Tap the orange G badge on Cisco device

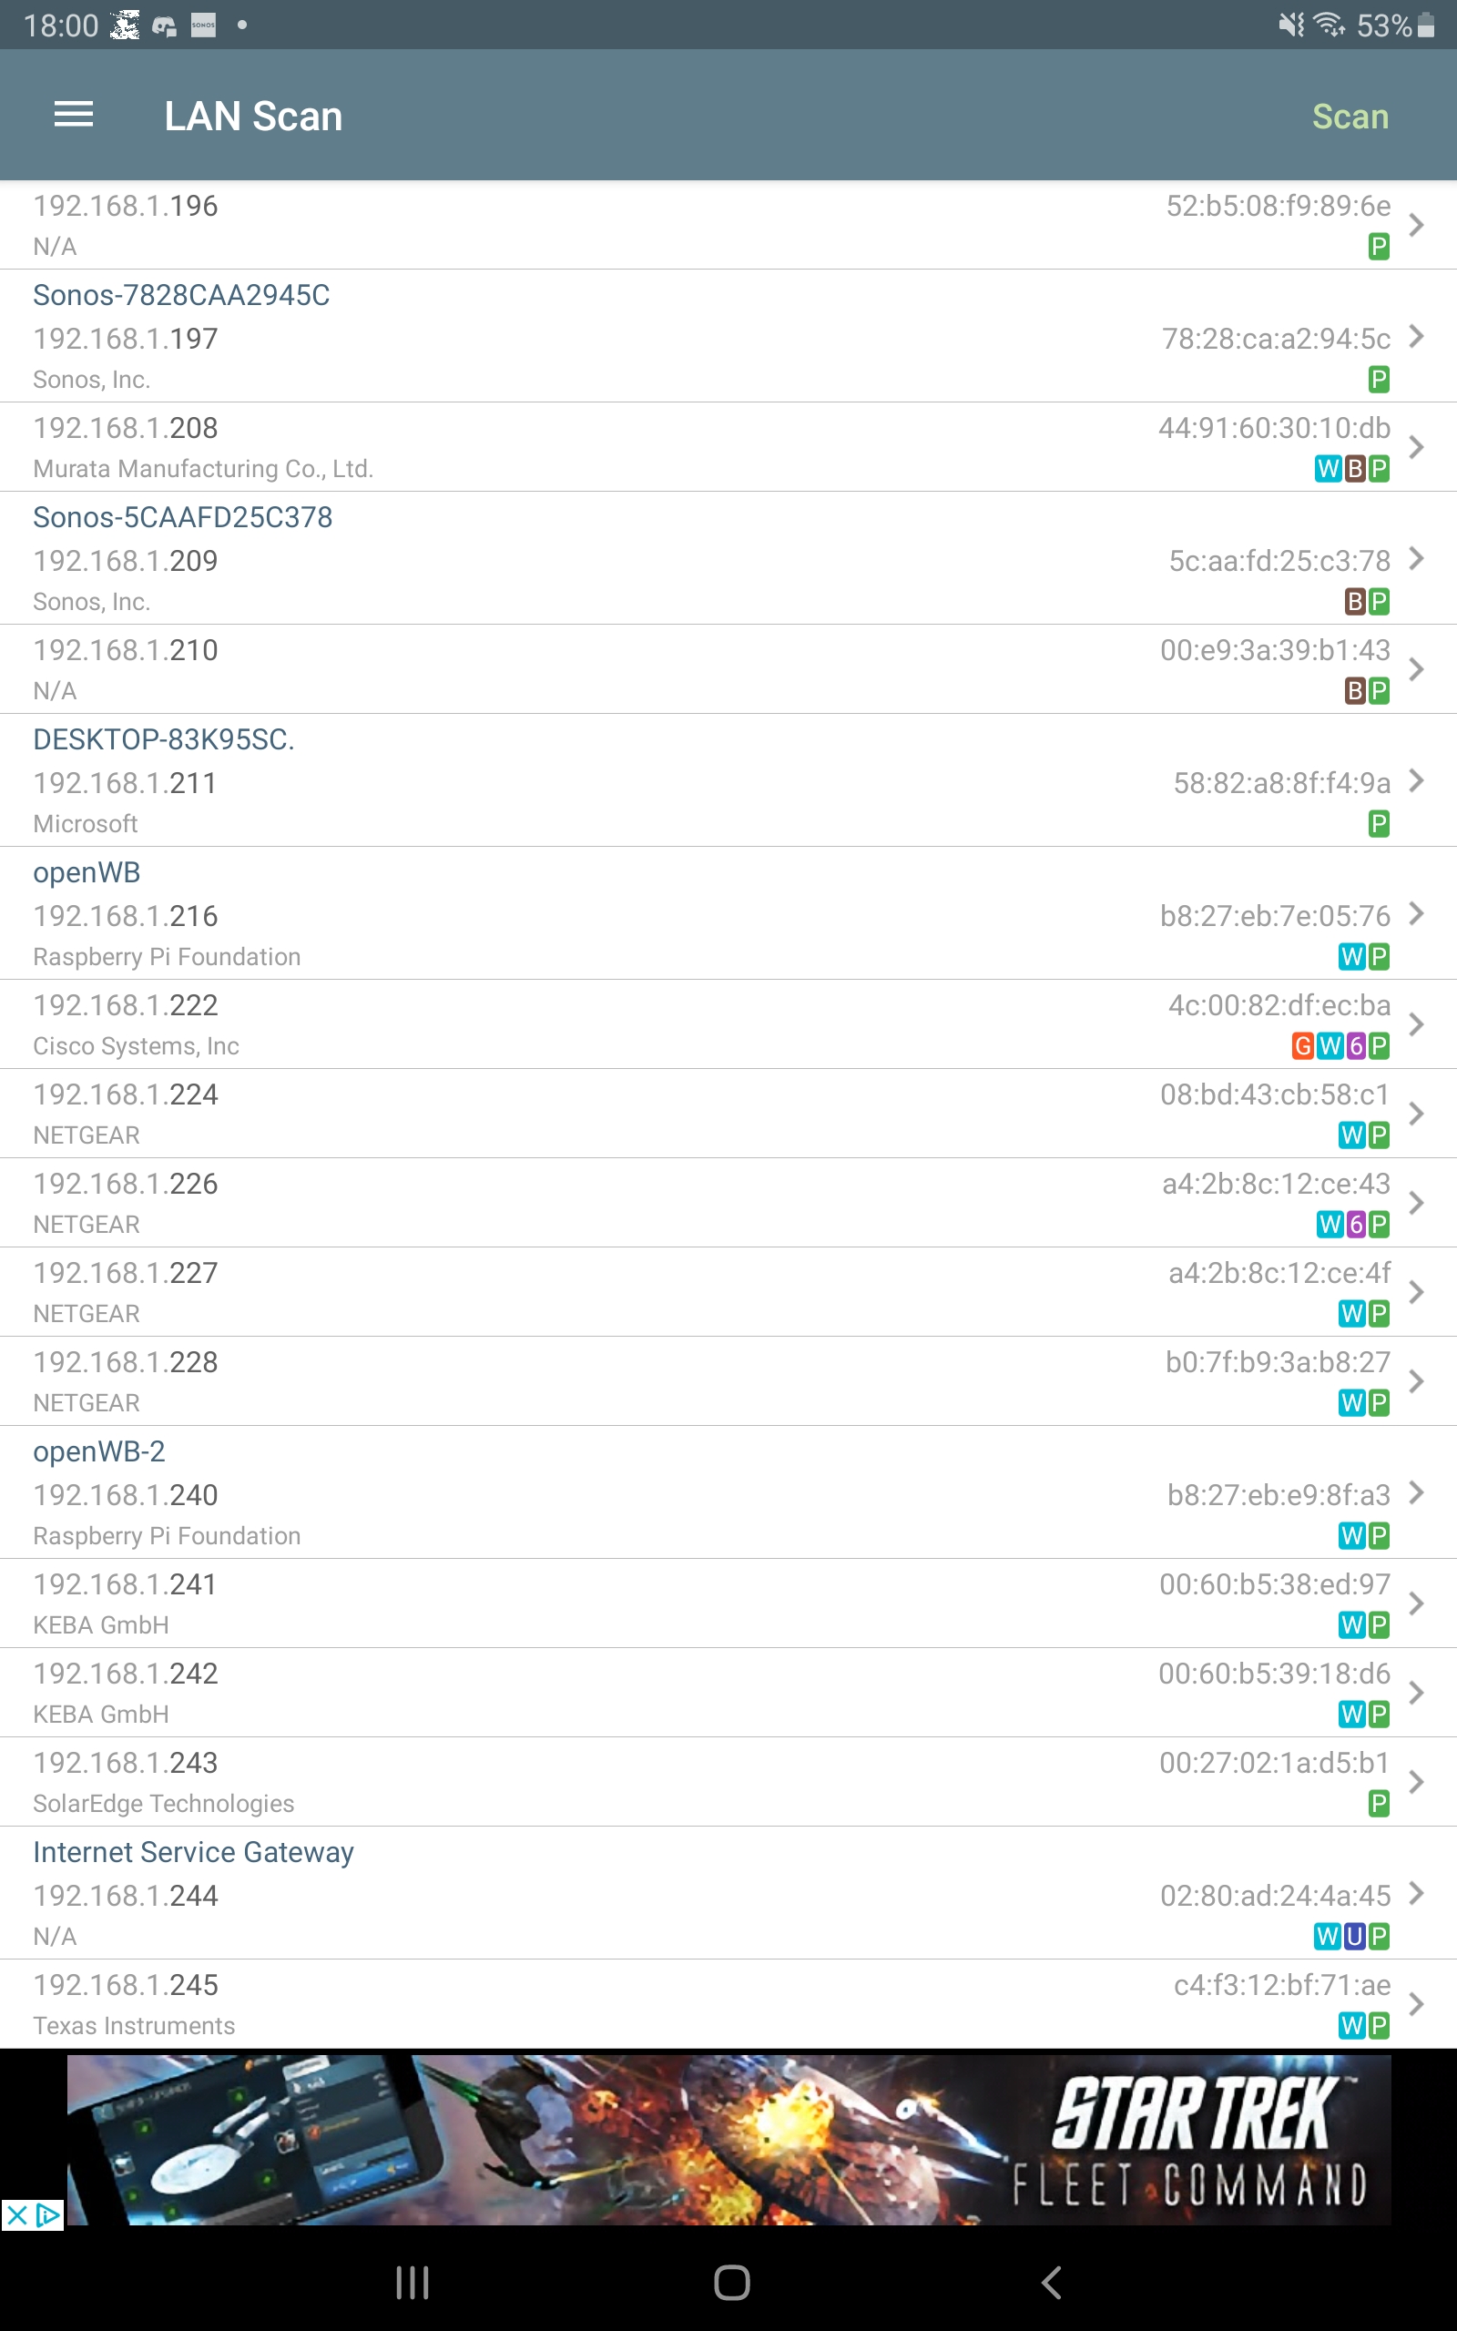click(1302, 1046)
